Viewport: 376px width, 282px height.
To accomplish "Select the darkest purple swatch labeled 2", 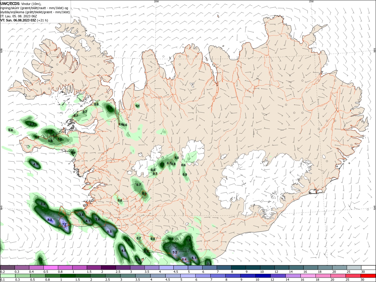I will pos(108,268).
